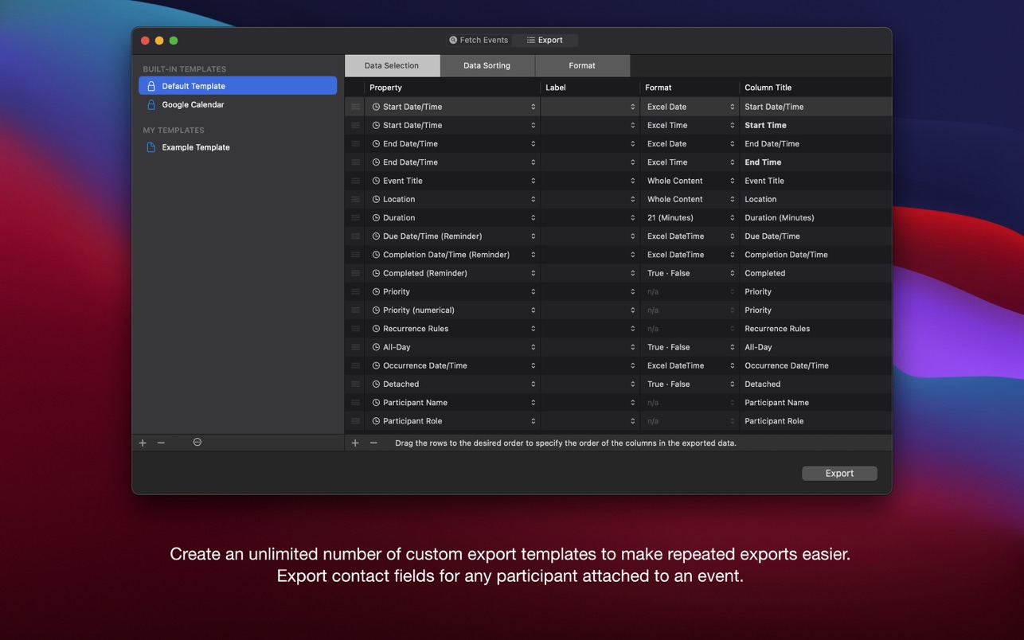Screen dimensions: 1024x640
Task: Edit the 'Due Date/Time' column title
Action: pos(772,236)
